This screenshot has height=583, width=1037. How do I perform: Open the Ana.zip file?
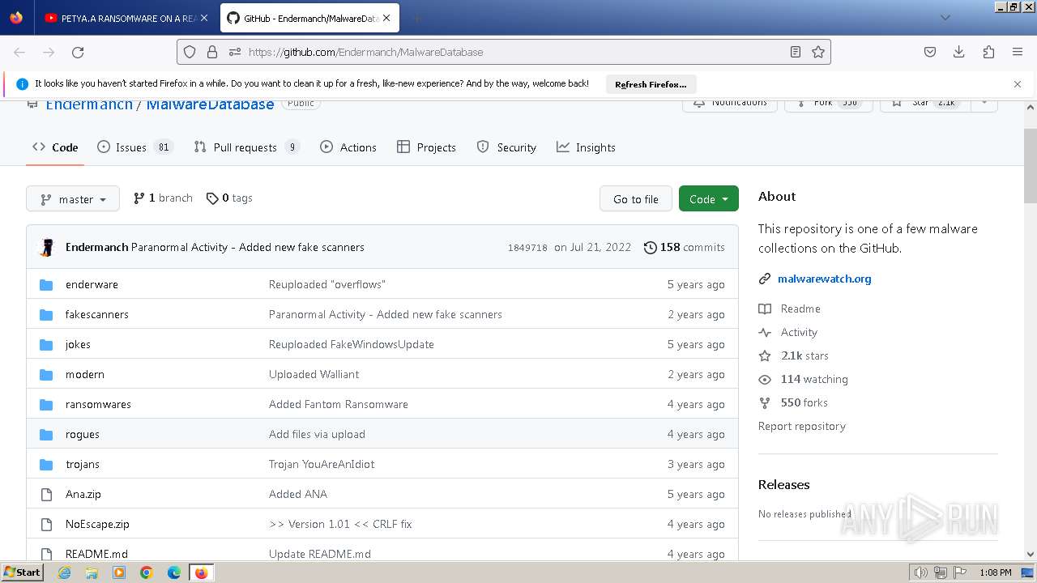coord(83,495)
